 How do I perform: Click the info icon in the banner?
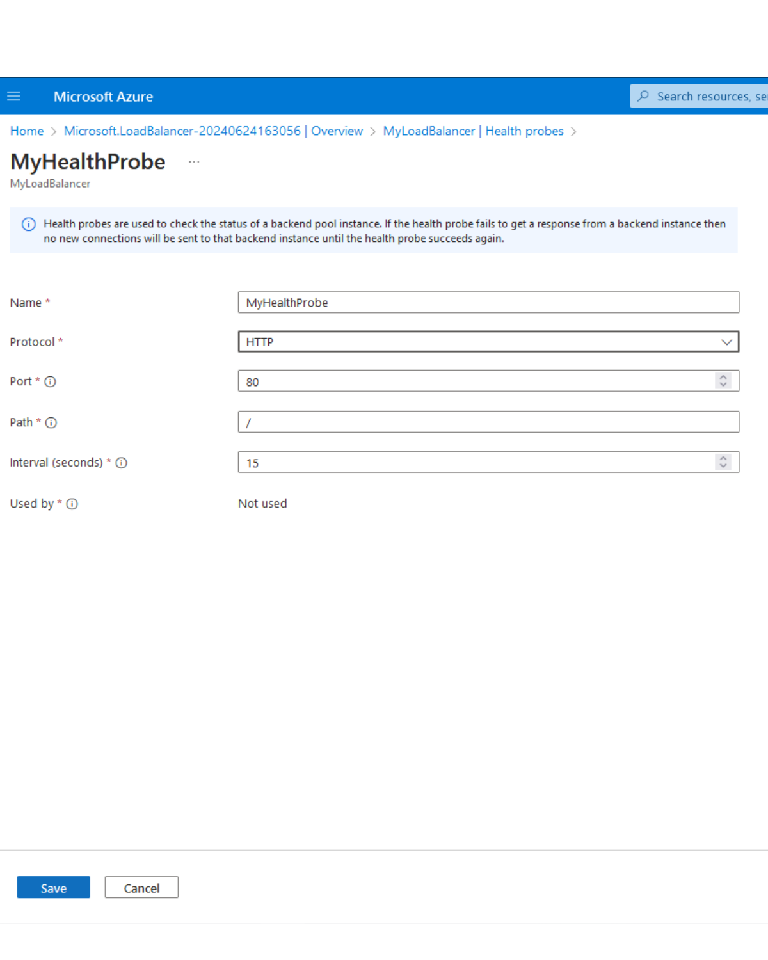point(29,224)
